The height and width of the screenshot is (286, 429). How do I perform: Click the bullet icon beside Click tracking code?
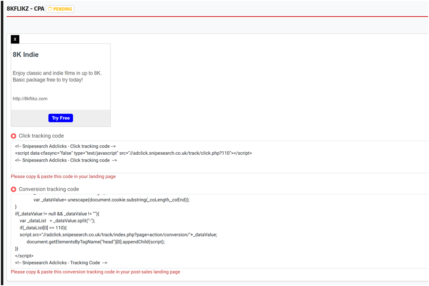pos(14,136)
